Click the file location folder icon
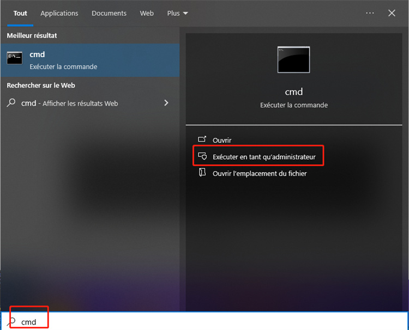409x330 pixels. [202, 173]
